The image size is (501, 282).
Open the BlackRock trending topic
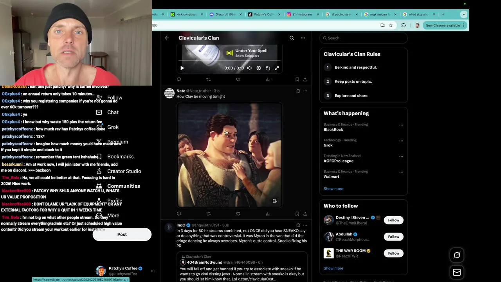[333, 130]
